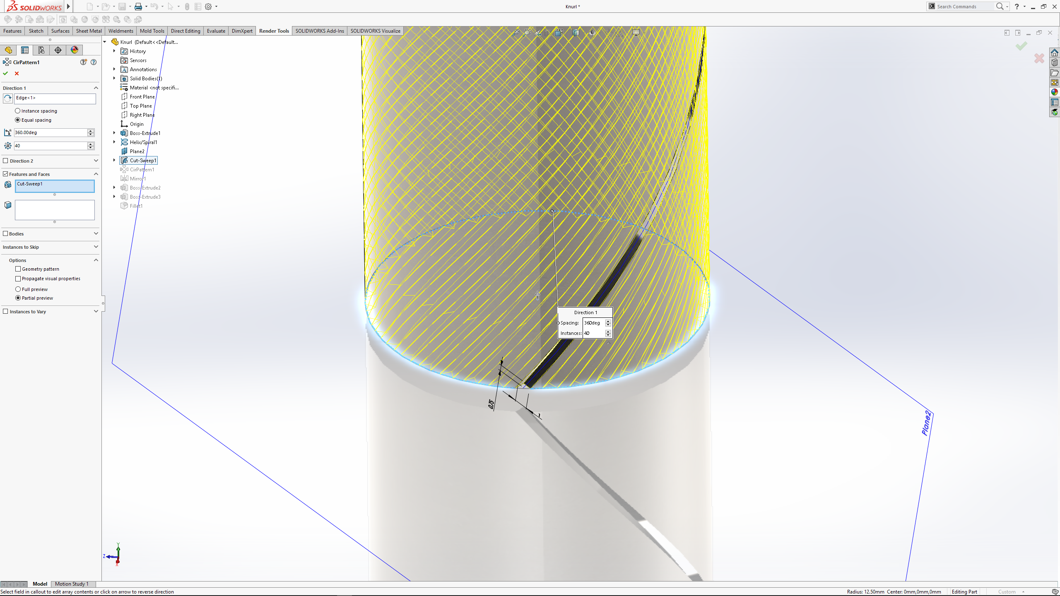Open the DimXpertManager tab icon
Viewport: 1060px width, 596px height.
(58, 50)
